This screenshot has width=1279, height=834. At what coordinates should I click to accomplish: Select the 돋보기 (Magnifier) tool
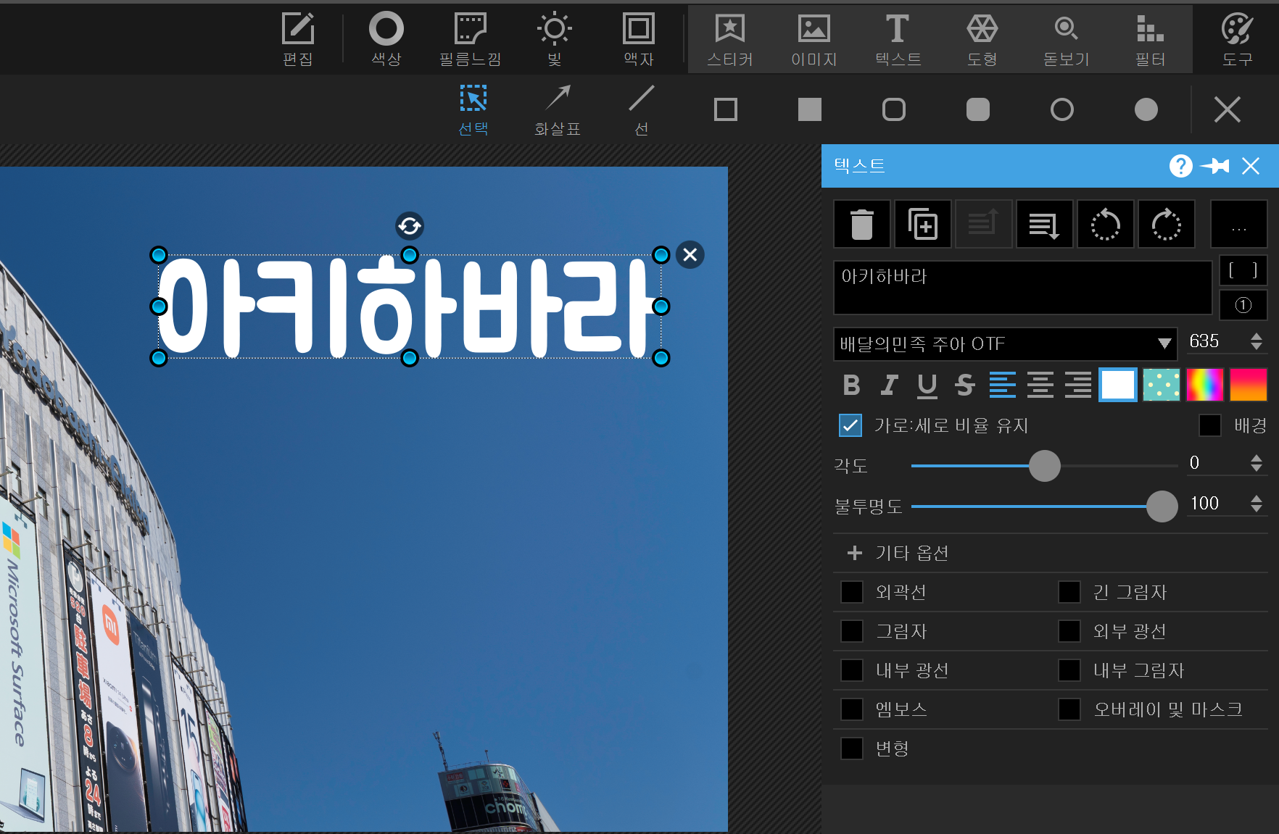(1067, 40)
